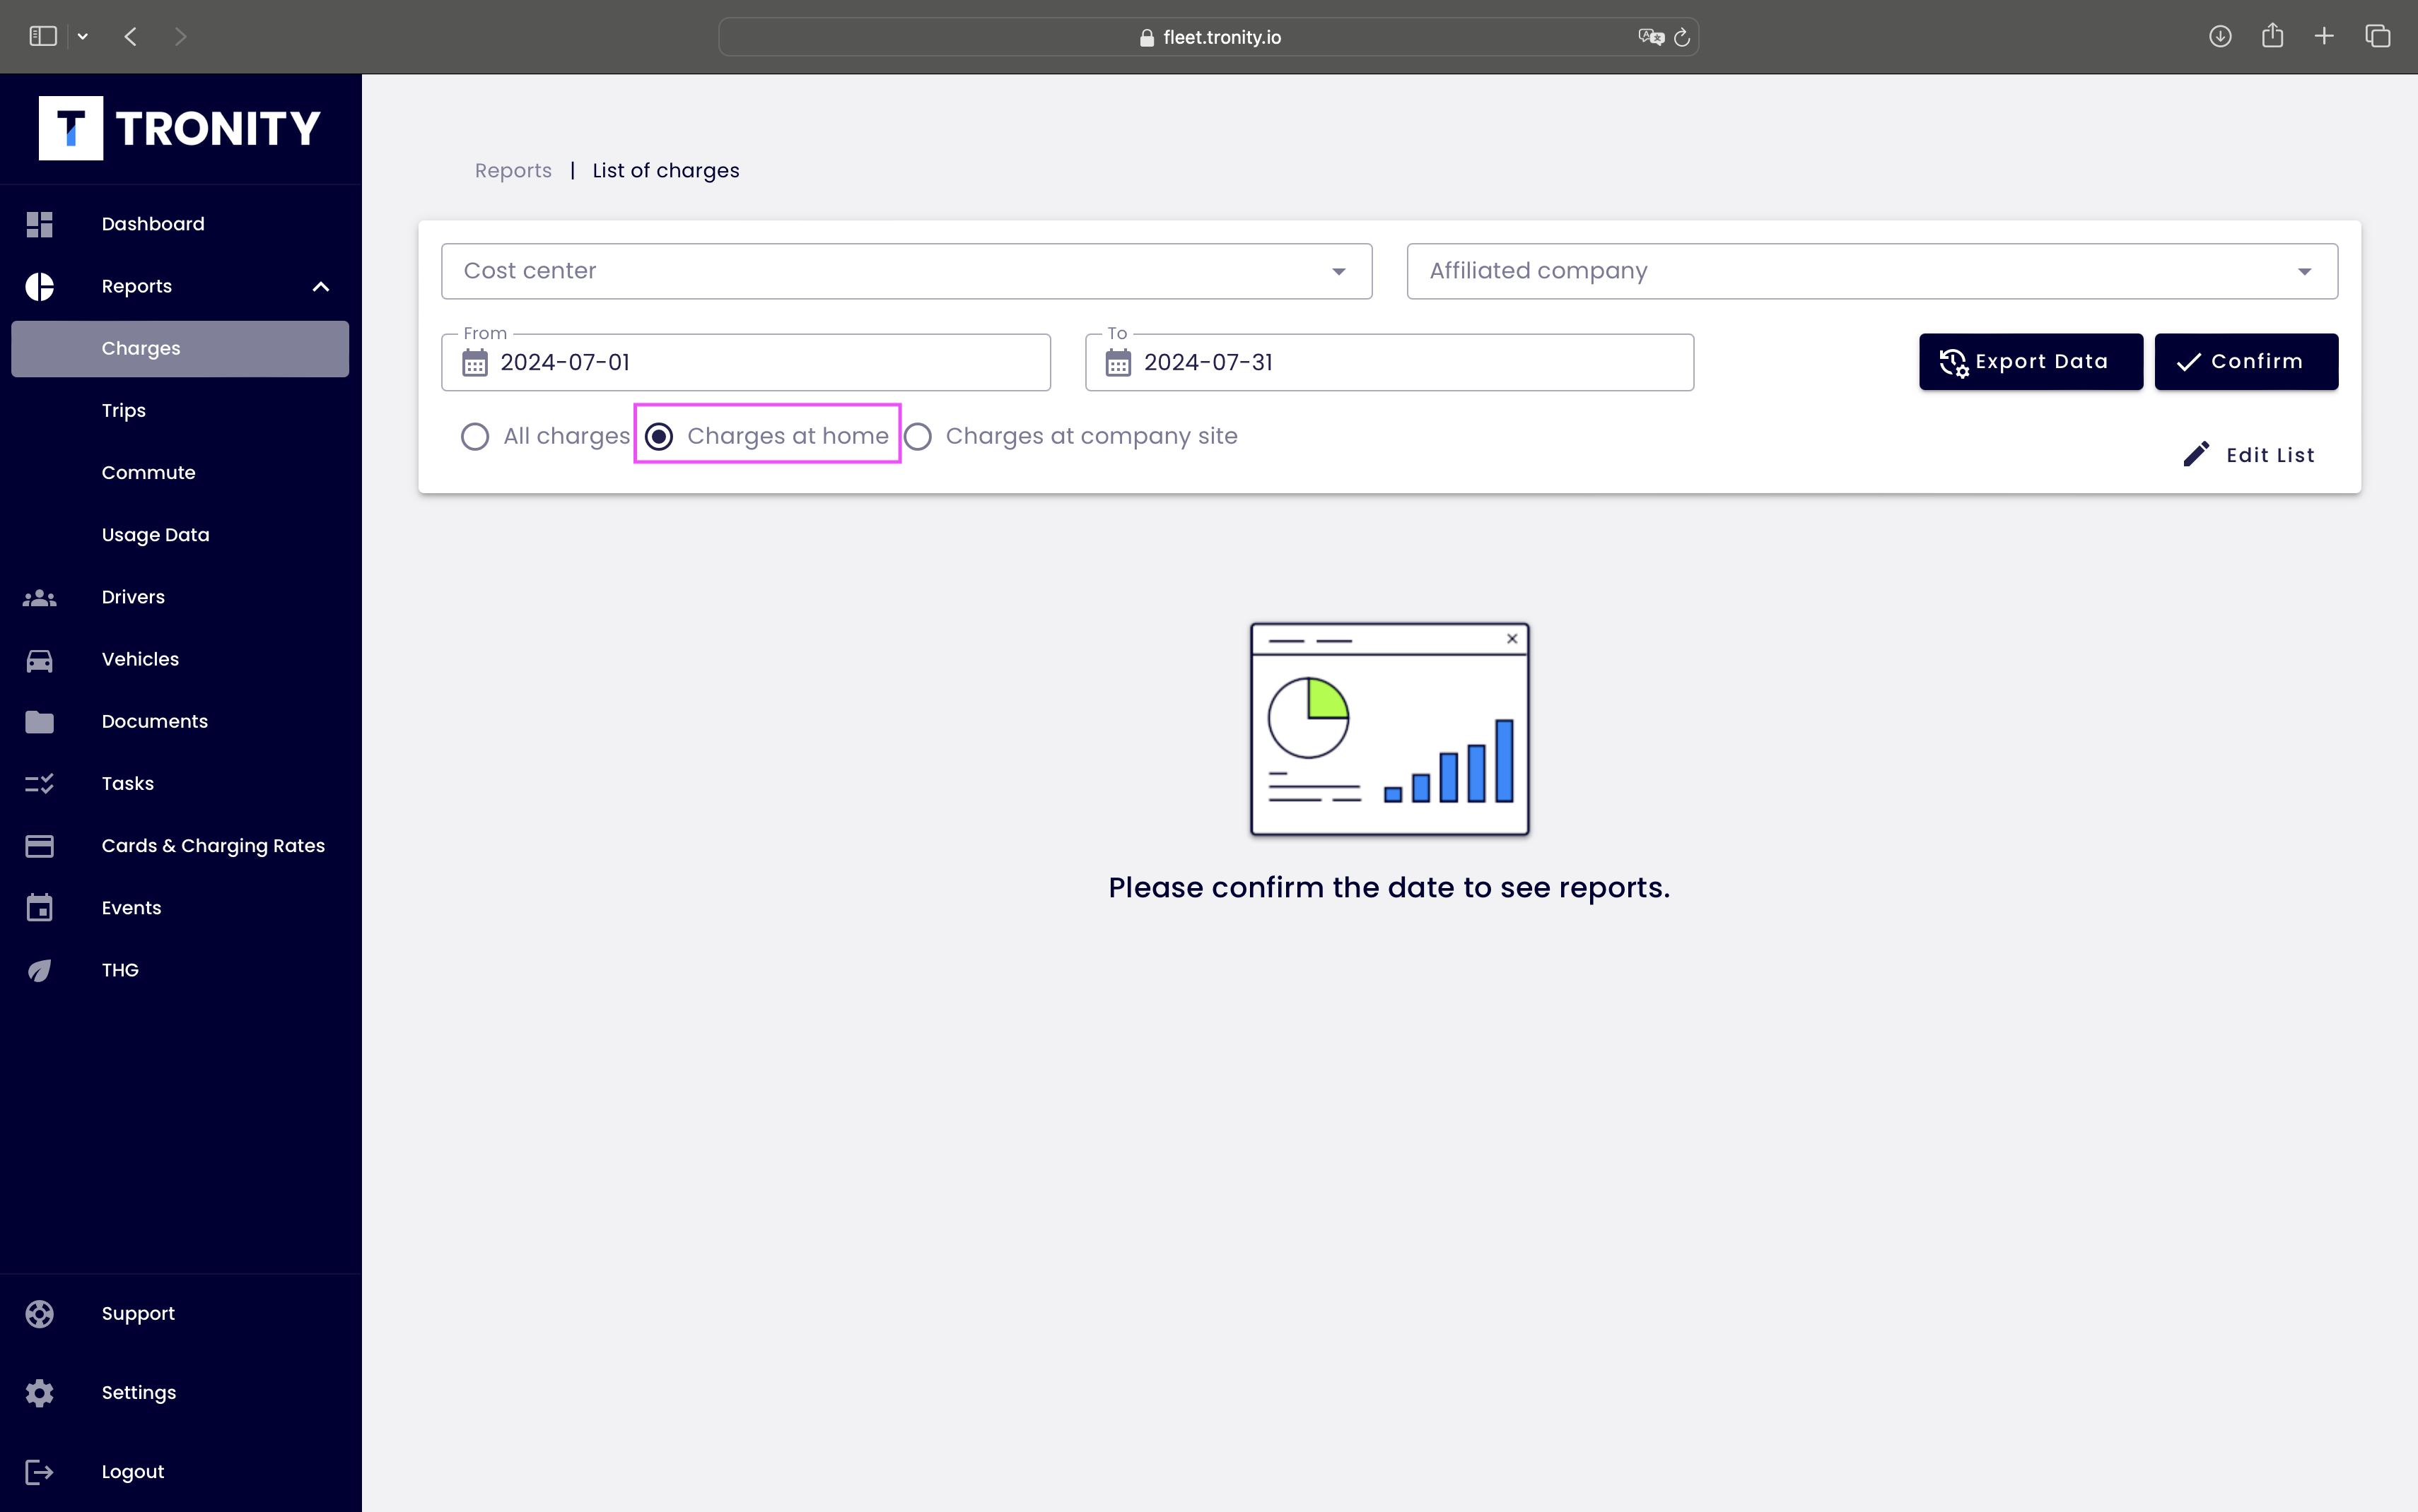The height and width of the screenshot is (1512, 2418).
Task: Click the Logout exit icon
Action: [39, 1472]
